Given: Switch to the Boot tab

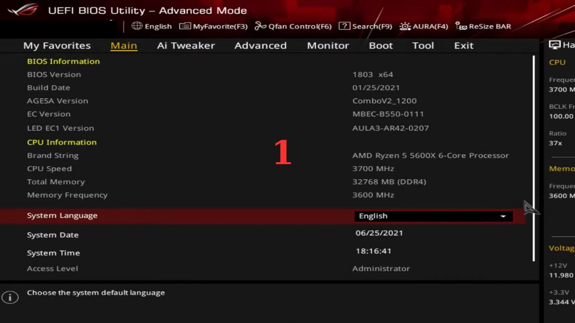Looking at the screenshot, I should tap(381, 46).
